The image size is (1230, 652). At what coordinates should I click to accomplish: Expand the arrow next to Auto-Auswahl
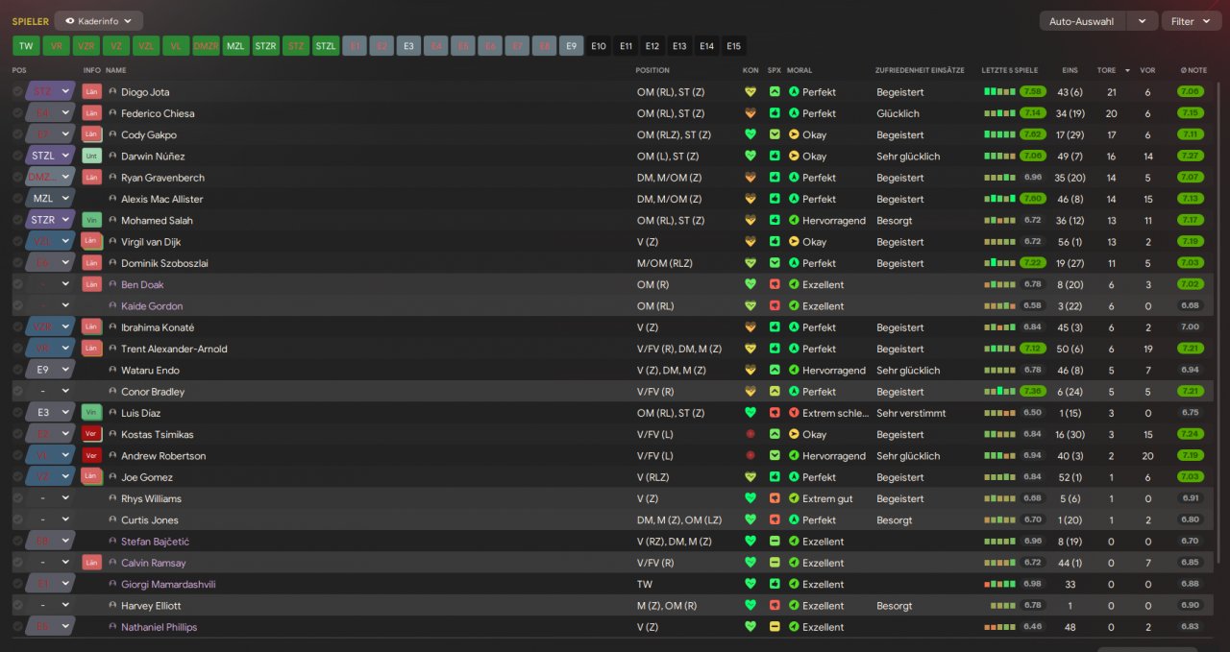coord(1142,20)
